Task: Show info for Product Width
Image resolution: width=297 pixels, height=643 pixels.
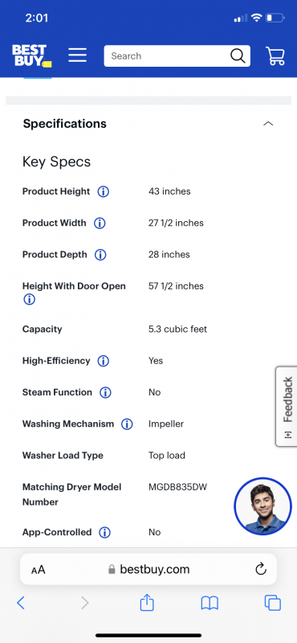Action: coord(100,223)
